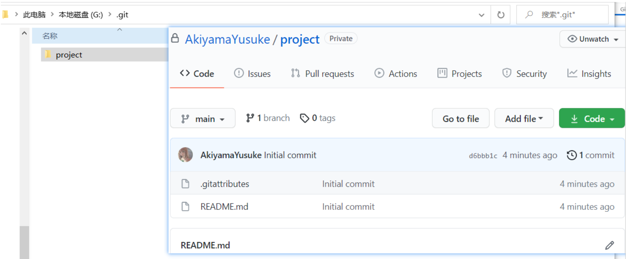Image resolution: width=626 pixels, height=259 pixels.
Task: Click the Insights graph icon
Action: (x=572, y=73)
